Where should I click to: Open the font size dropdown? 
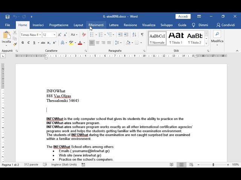point(54,35)
